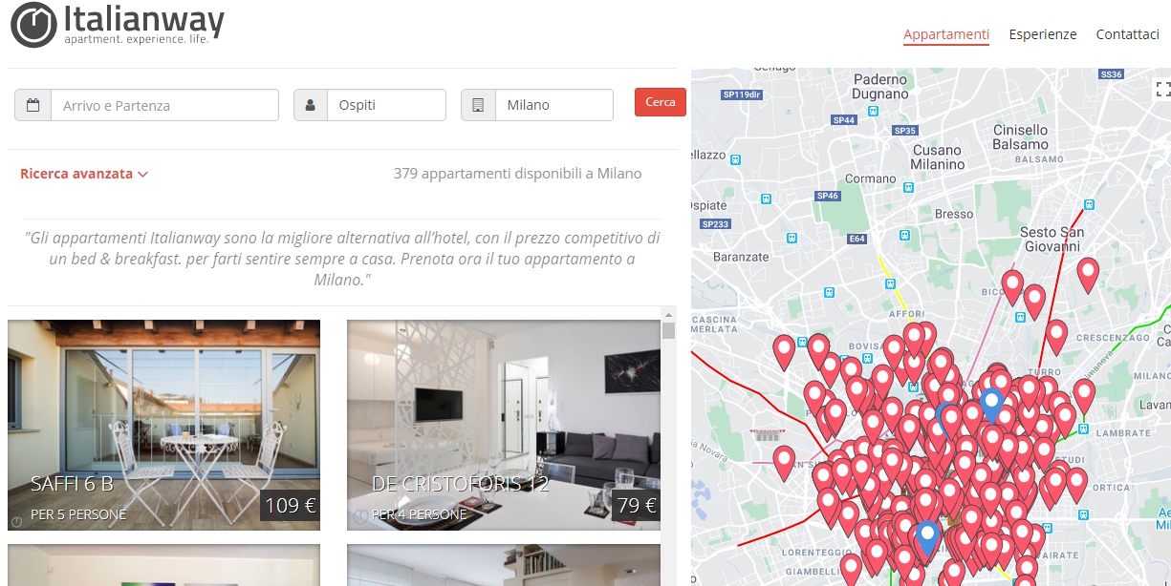Open the Ospiti guests selector
The height and width of the screenshot is (586, 1171).
click(386, 105)
